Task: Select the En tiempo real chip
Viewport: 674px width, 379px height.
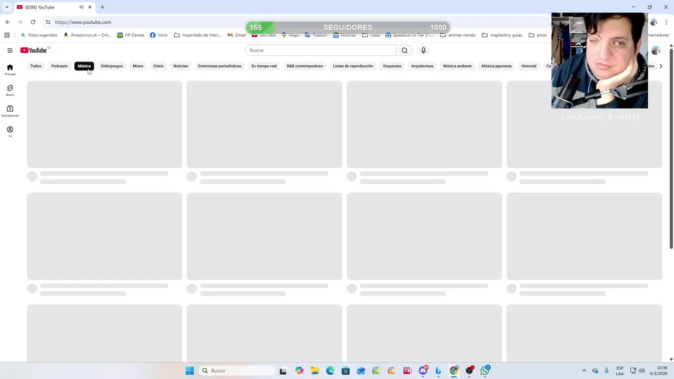Action: point(264,66)
